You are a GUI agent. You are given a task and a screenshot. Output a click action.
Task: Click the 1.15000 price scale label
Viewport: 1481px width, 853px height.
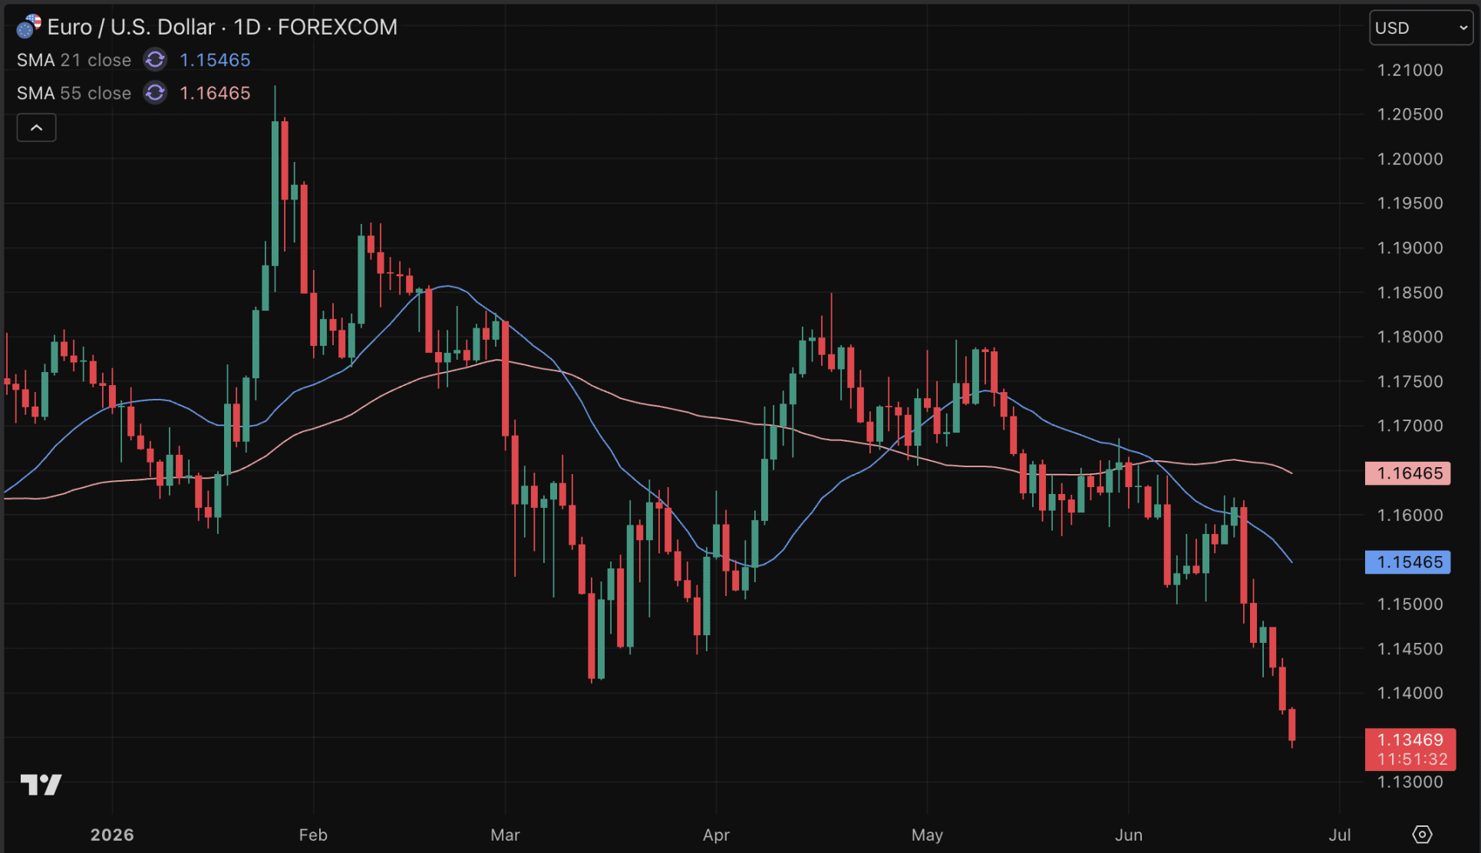(1410, 604)
